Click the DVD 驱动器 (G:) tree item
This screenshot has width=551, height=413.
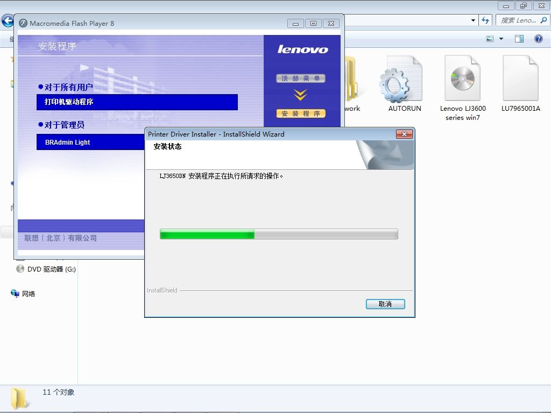(46, 269)
